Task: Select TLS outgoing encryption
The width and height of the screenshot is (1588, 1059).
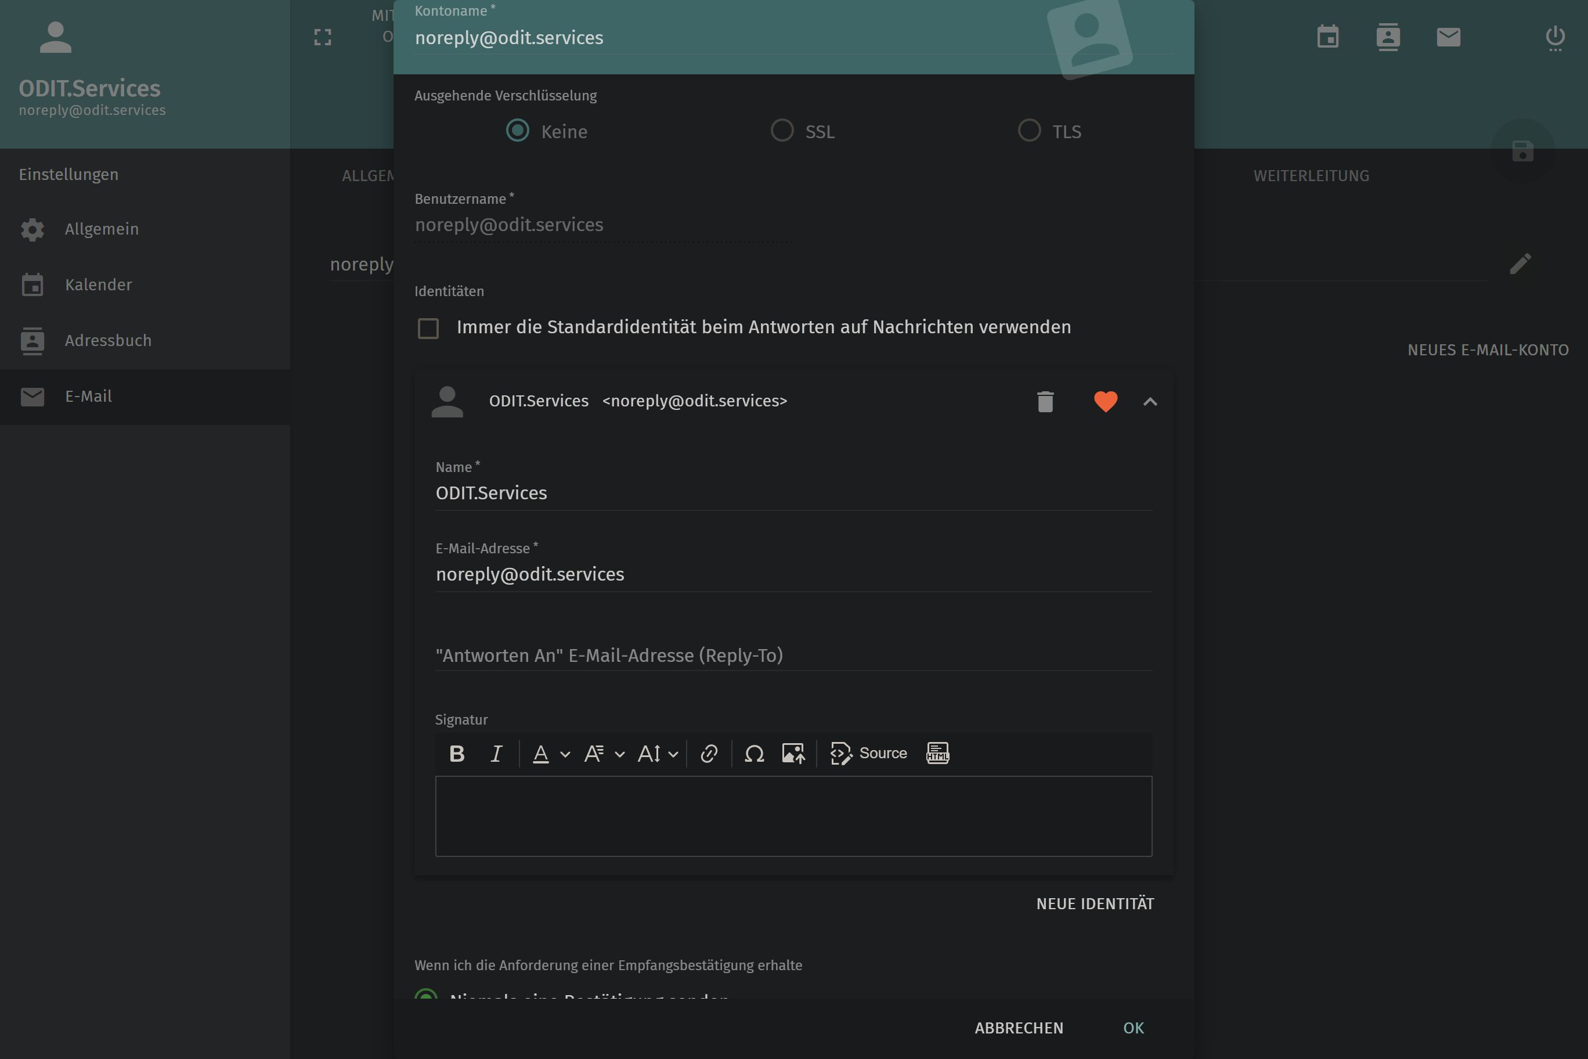Action: click(1029, 131)
